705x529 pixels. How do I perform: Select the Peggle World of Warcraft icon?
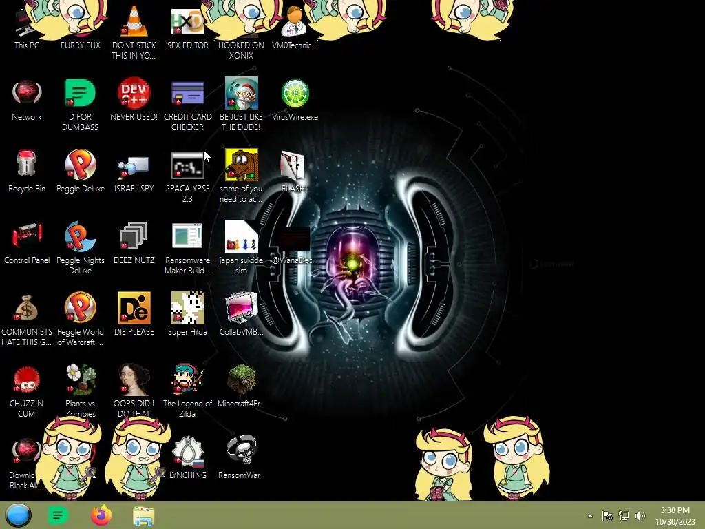pyautogui.click(x=80, y=320)
